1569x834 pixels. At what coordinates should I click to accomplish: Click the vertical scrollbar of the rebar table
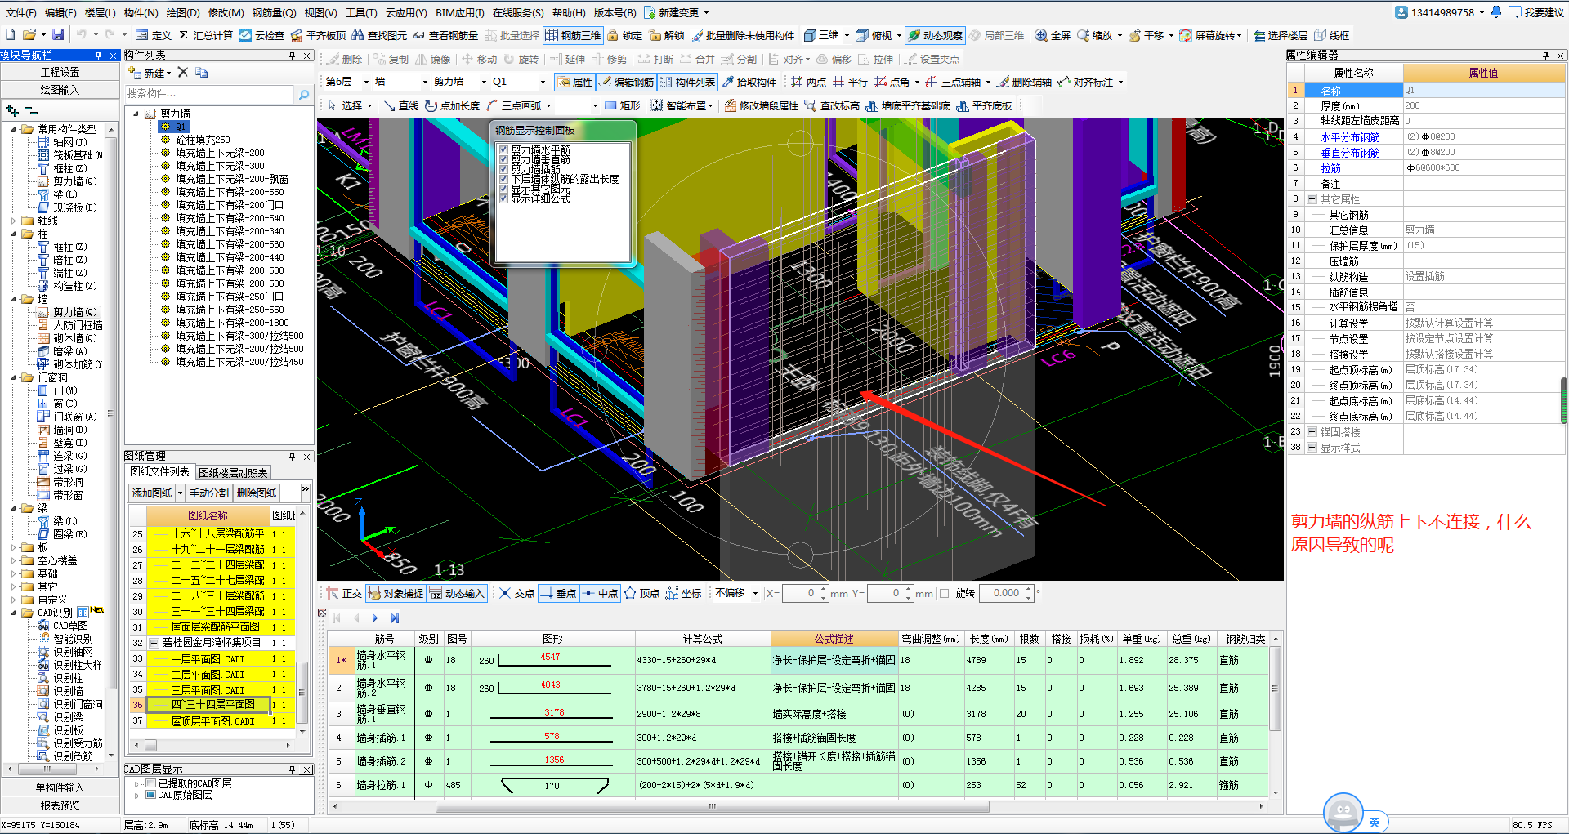pos(1275,688)
